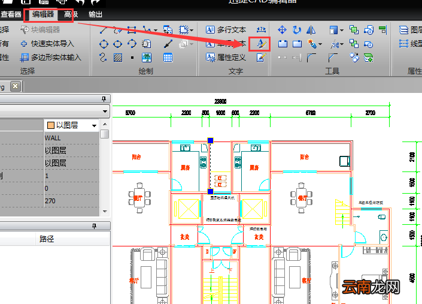
Task: Click the edit text pencil icon
Action: point(261,58)
